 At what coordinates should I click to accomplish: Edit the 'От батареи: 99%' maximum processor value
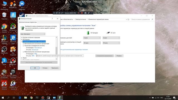point(36,54)
